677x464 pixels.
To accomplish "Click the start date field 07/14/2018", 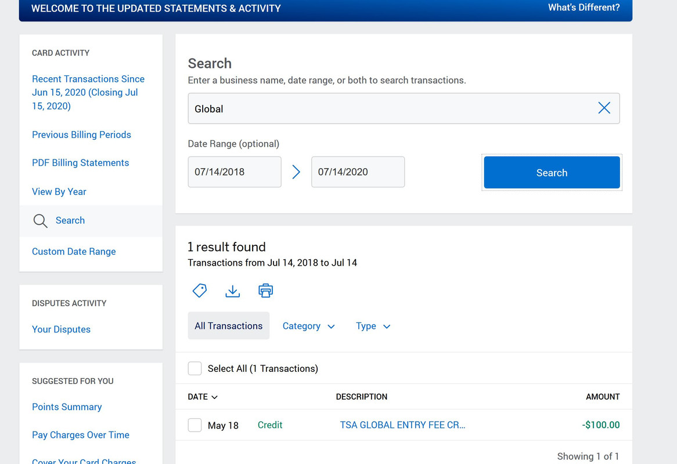I will 235,172.
